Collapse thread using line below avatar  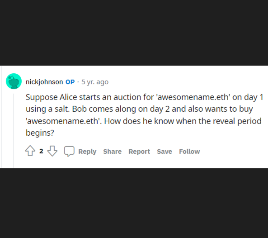14,131
